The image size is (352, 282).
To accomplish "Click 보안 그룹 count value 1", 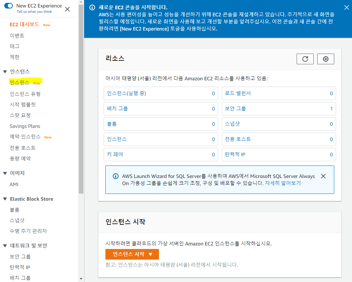I will point(331,109).
